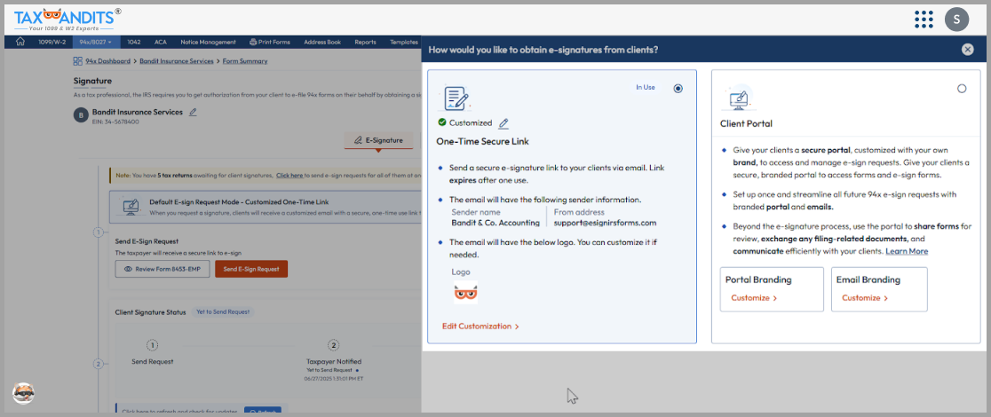The height and width of the screenshot is (417, 991).
Task: Click the One-Time Secure Link document icon
Action: 455,98
